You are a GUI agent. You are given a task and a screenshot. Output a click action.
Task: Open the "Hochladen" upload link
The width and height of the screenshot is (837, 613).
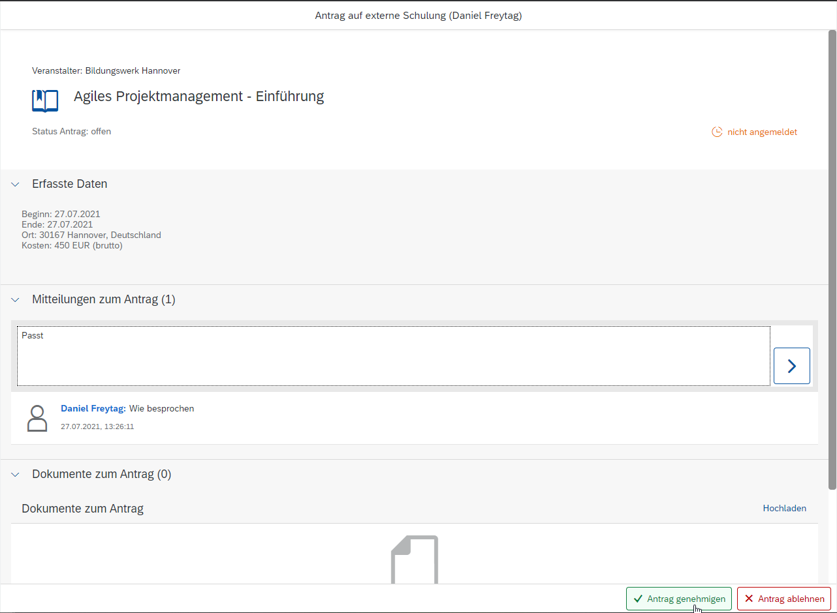(784, 508)
